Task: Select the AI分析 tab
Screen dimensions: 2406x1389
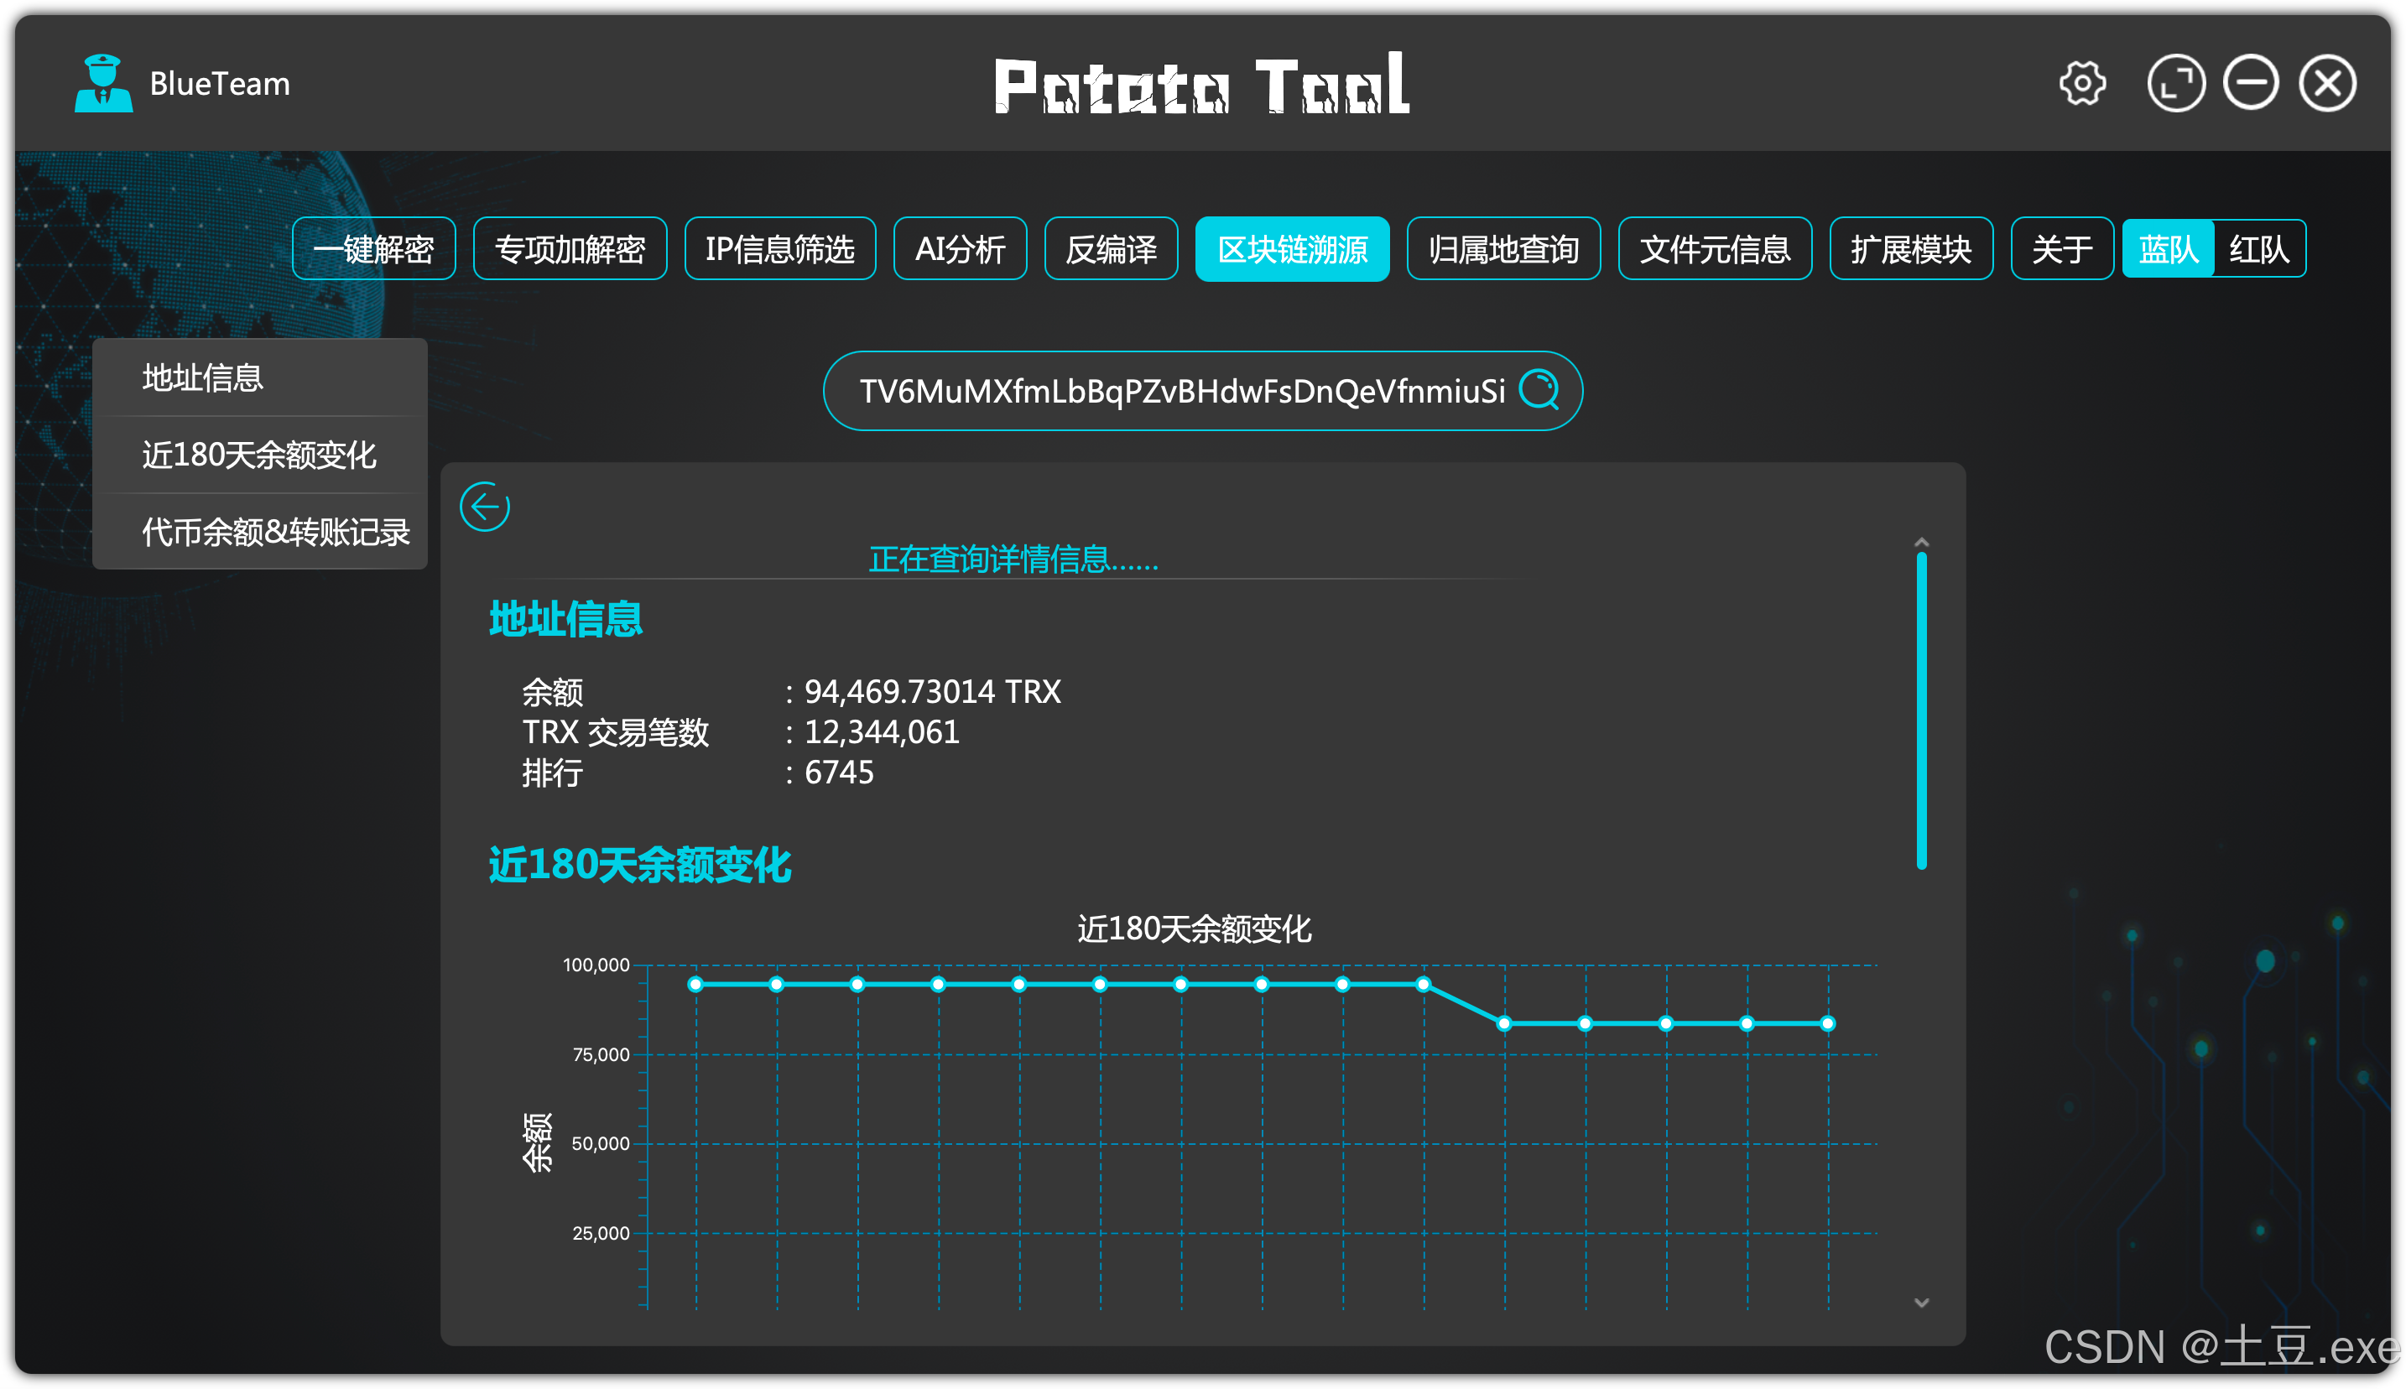Action: (x=960, y=249)
